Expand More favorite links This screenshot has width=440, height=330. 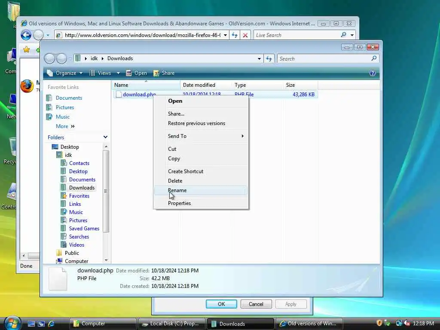point(65,126)
